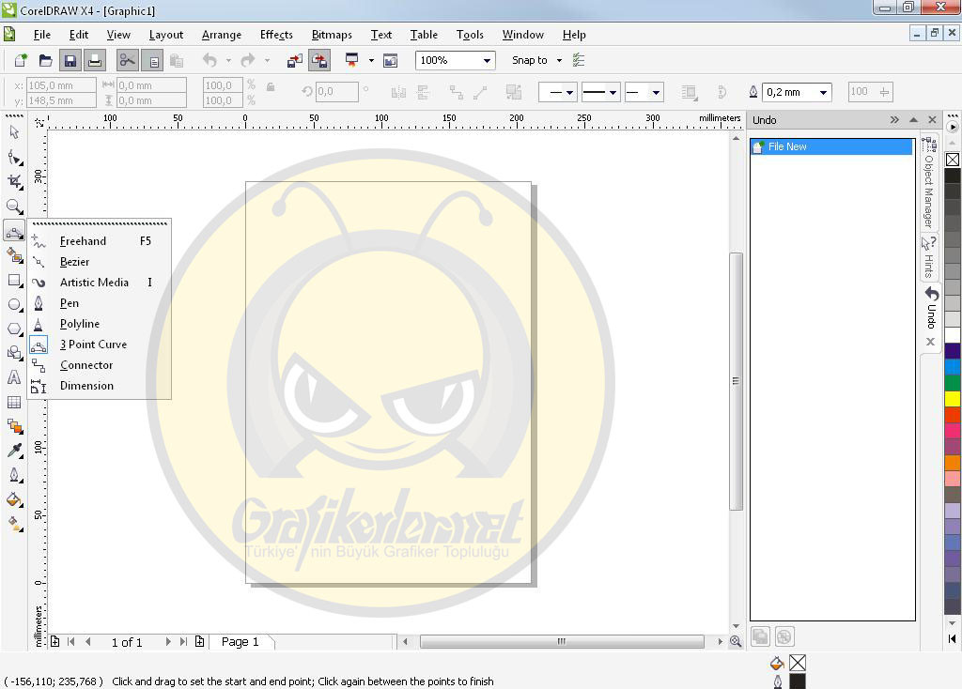Pick the green swatch in palette
This screenshot has width=962, height=689.
(x=953, y=382)
